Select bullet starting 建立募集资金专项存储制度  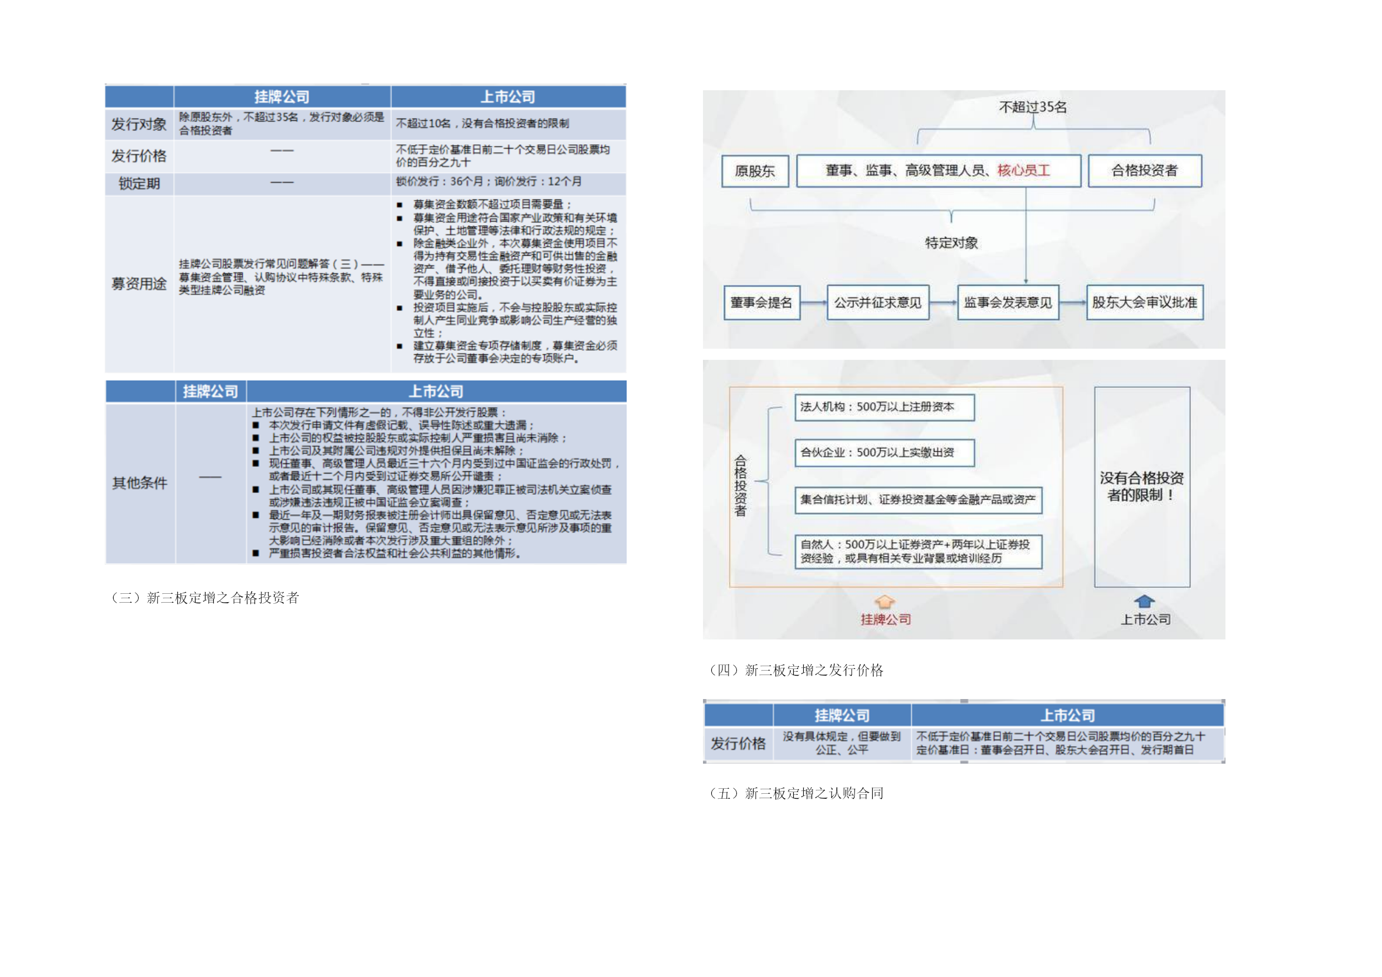(x=507, y=351)
